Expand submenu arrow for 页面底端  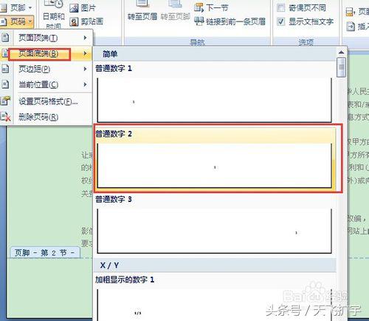coord(85,53)
